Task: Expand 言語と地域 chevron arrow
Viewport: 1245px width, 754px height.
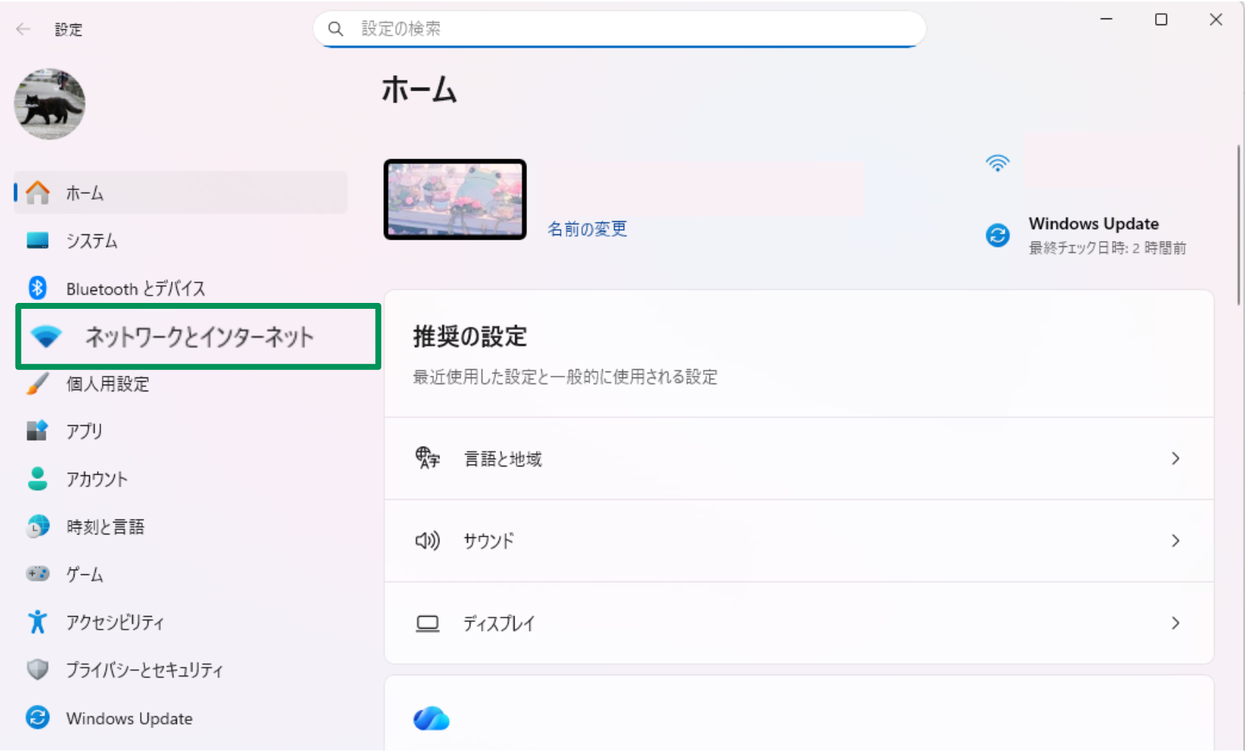Action: tap(1175, 458)
